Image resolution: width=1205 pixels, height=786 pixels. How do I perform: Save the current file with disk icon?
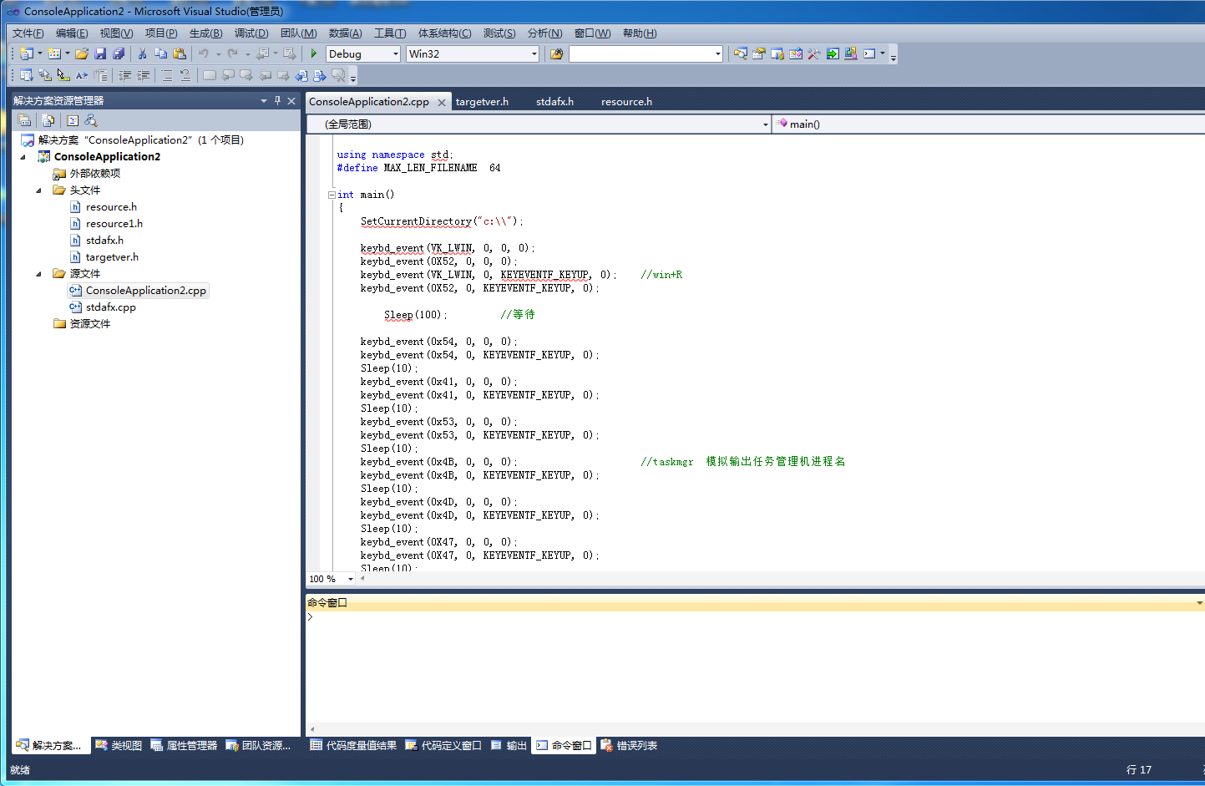[100, 53]
